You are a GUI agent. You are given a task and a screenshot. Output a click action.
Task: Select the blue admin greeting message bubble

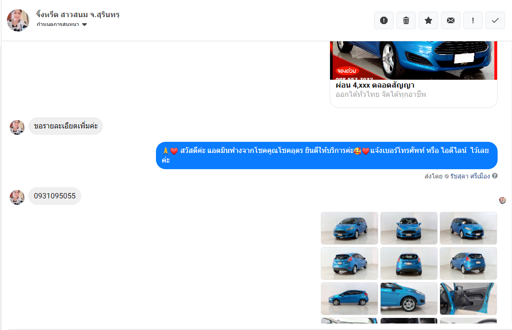(326, 155)
